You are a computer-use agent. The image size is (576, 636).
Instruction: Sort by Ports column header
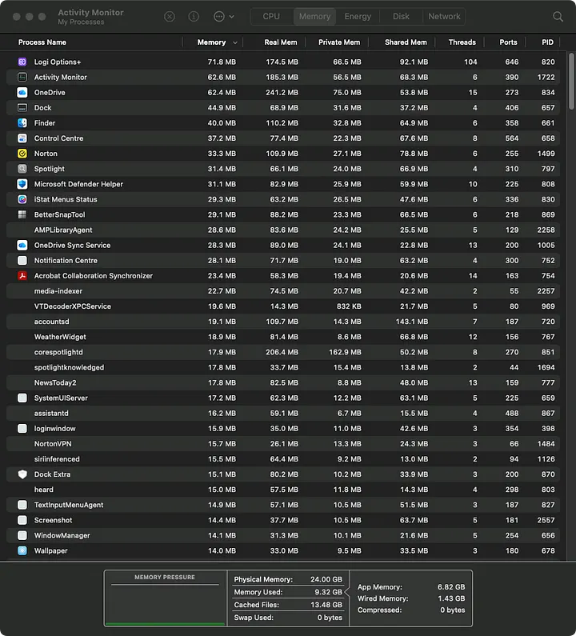(508, 42)
